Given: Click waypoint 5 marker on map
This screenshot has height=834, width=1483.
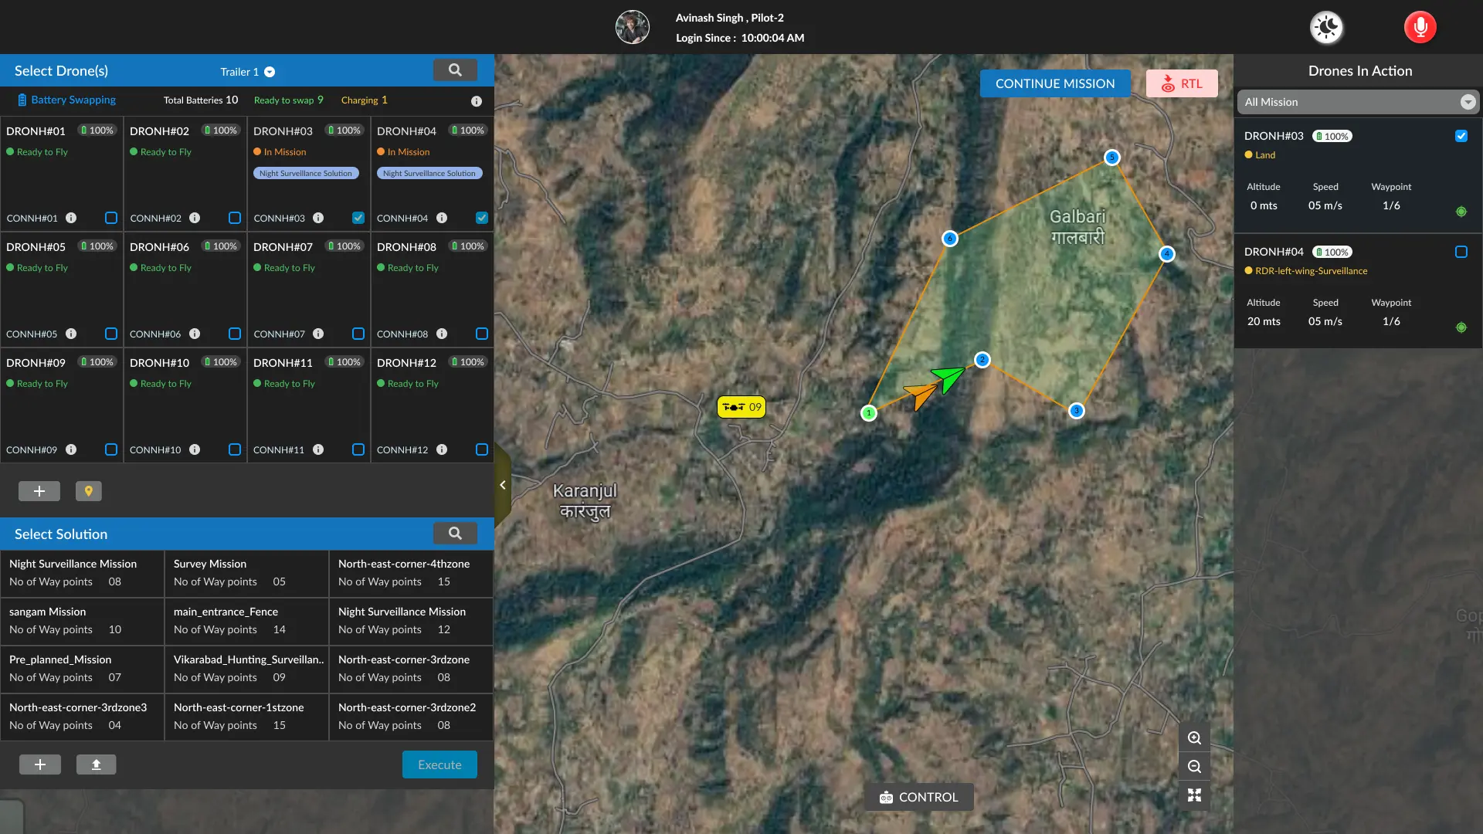Looking at the screenshot, I should (x=1111, y=158).
